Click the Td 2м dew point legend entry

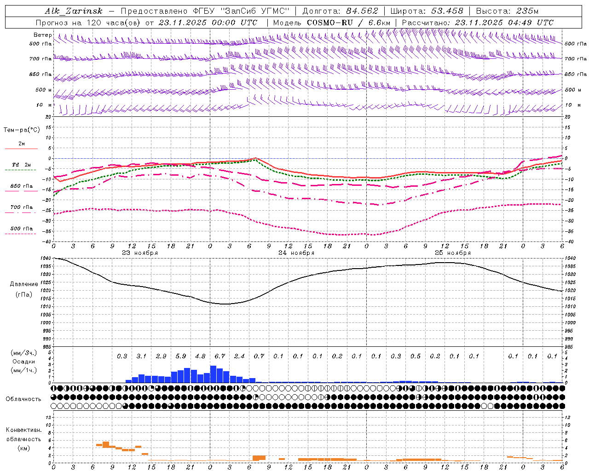21,165
